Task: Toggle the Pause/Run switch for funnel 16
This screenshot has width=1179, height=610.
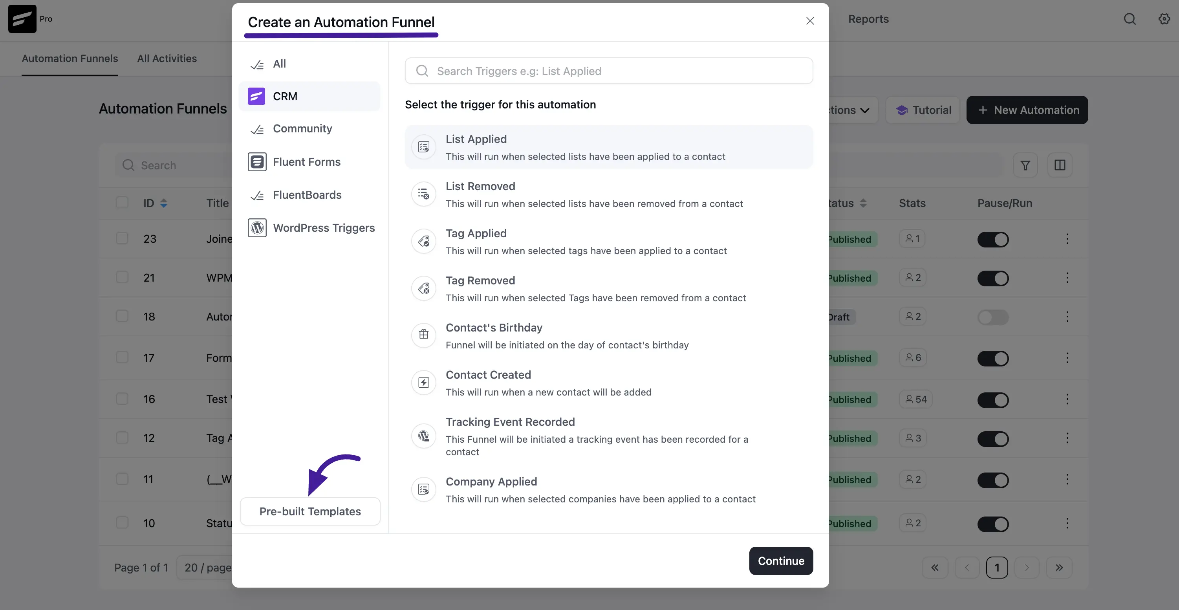Action: pos(993,400)
